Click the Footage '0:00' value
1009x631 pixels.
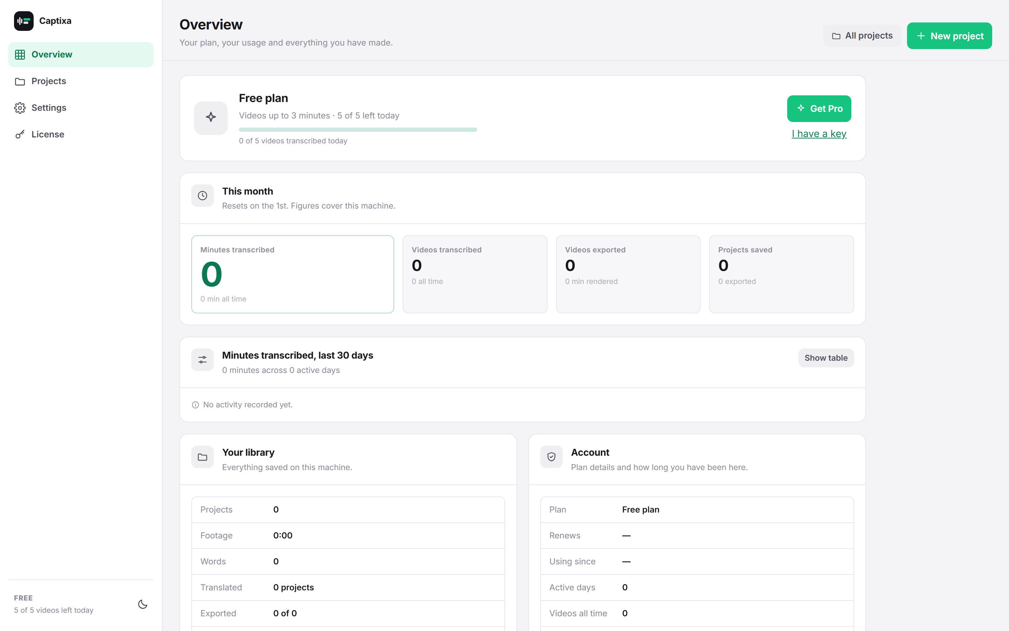pos(283,535)
